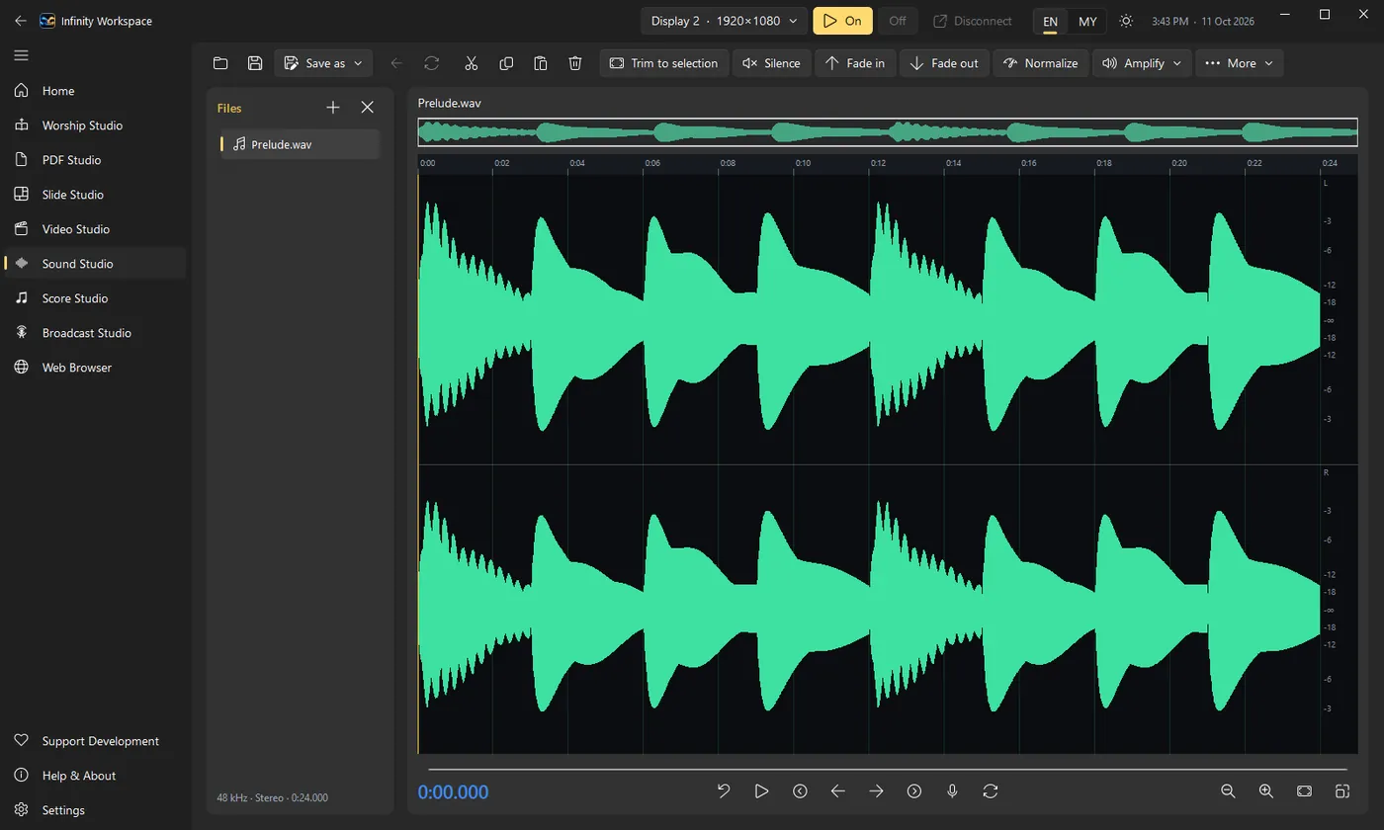Click the Silence button
Image resolution: width=1384 pixels, height=830 pixels.
click(x=771, y=63)
